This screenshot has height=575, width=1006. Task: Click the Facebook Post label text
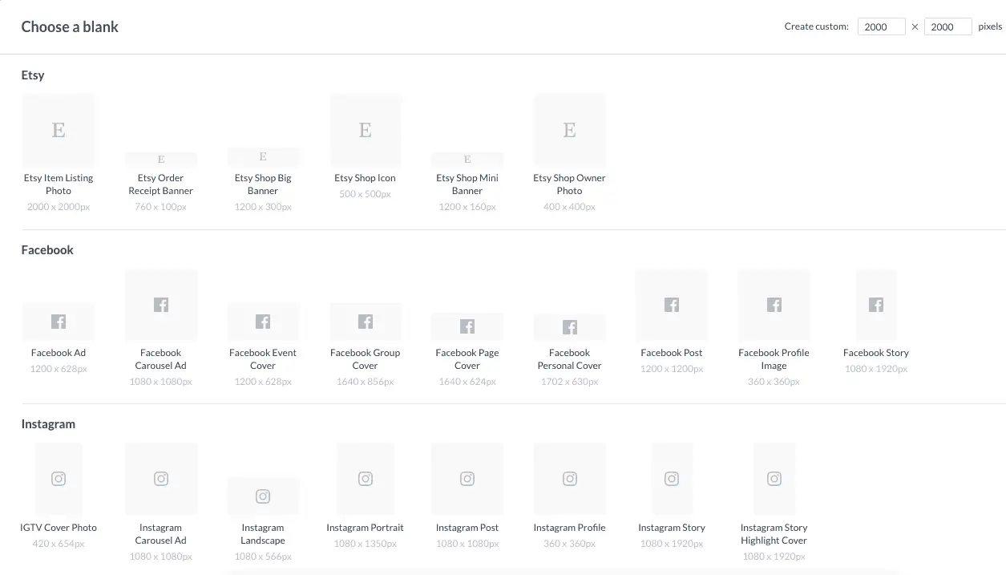tap(672, 353)
